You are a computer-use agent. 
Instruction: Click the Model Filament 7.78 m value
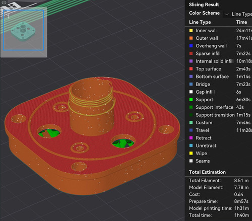coord(241,187)
